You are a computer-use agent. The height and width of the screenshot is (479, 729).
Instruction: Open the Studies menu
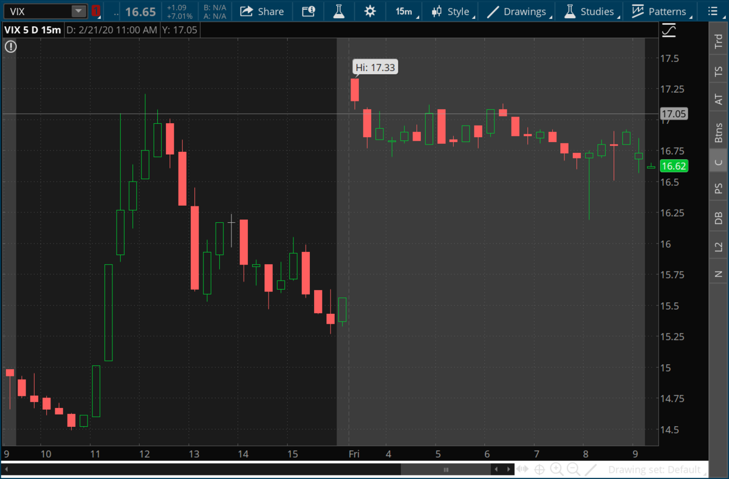(589, 12)
